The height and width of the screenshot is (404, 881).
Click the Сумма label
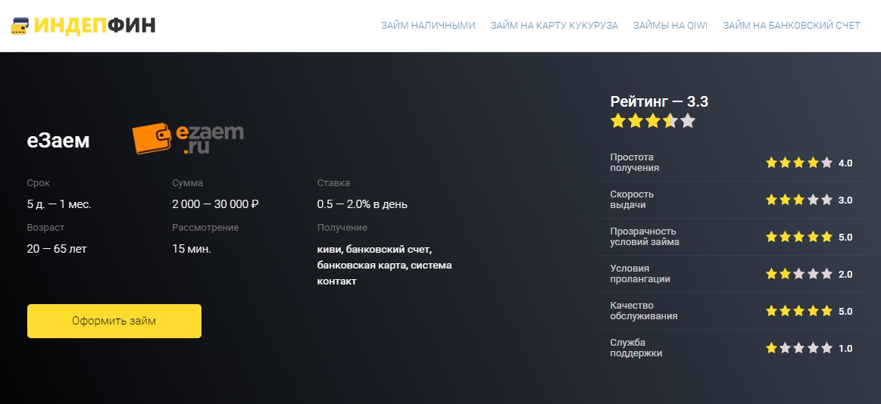click(x=188, y=183)
